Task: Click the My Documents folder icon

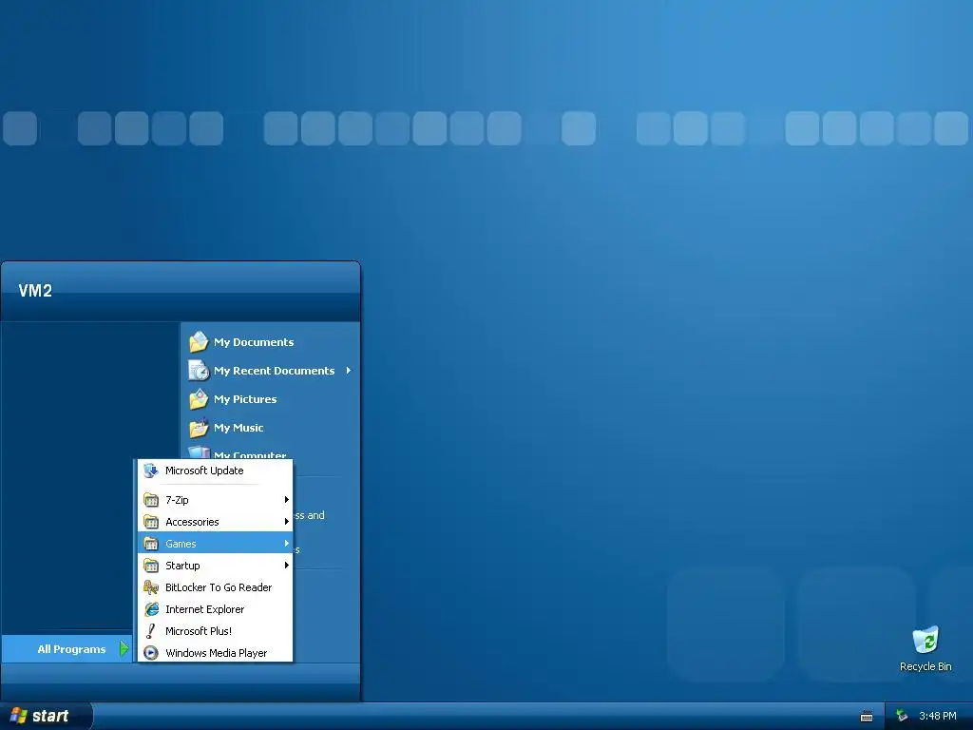Action: tap(199, 342)
